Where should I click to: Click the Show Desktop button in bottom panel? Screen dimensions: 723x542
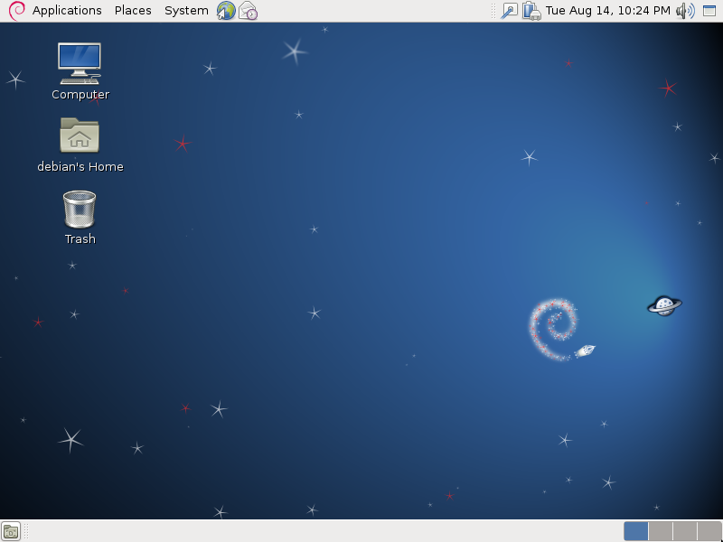coord(11,531)
